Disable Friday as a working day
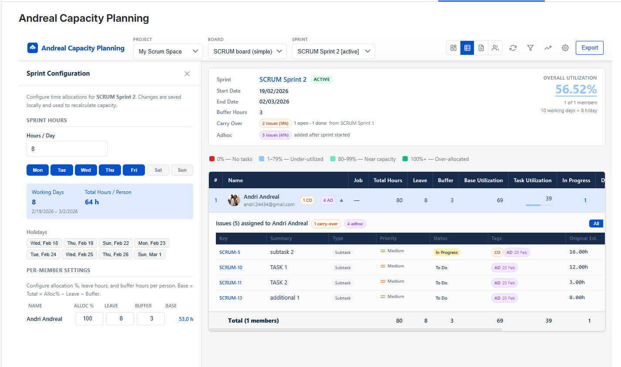The height and width of the screenshot is (367, 621). pos(134,170)
